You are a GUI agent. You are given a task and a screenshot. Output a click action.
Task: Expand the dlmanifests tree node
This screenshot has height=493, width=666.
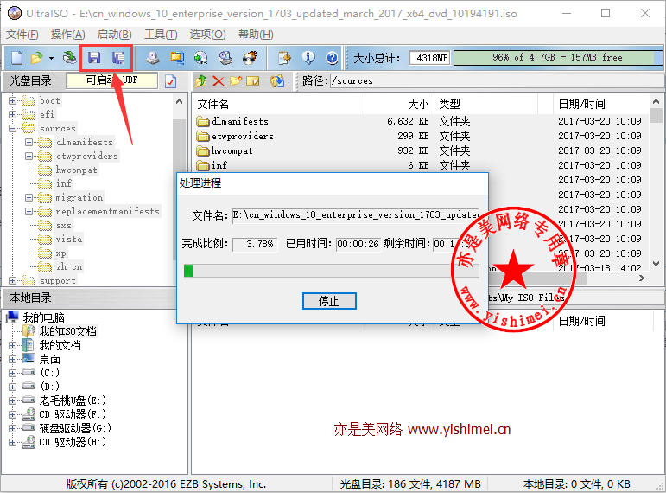click(x=29, y=142)
